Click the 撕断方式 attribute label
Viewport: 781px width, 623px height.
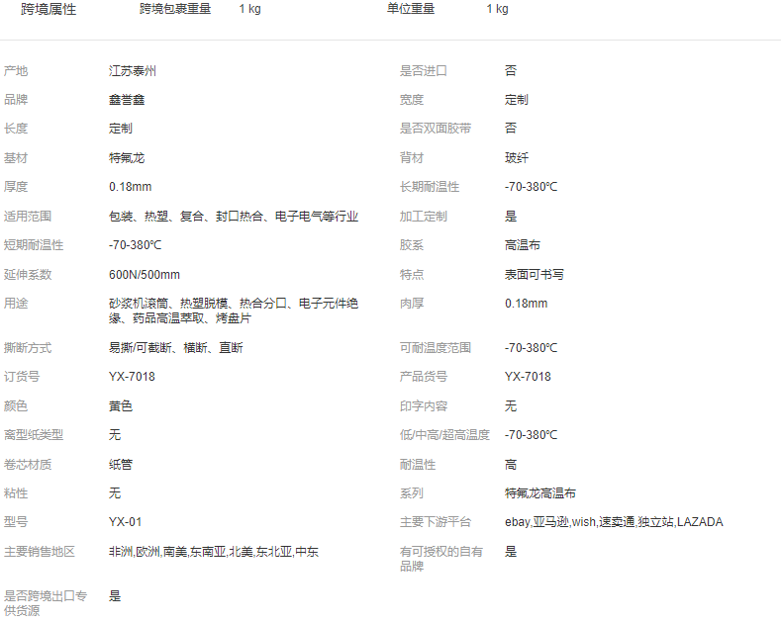point(28,348)
